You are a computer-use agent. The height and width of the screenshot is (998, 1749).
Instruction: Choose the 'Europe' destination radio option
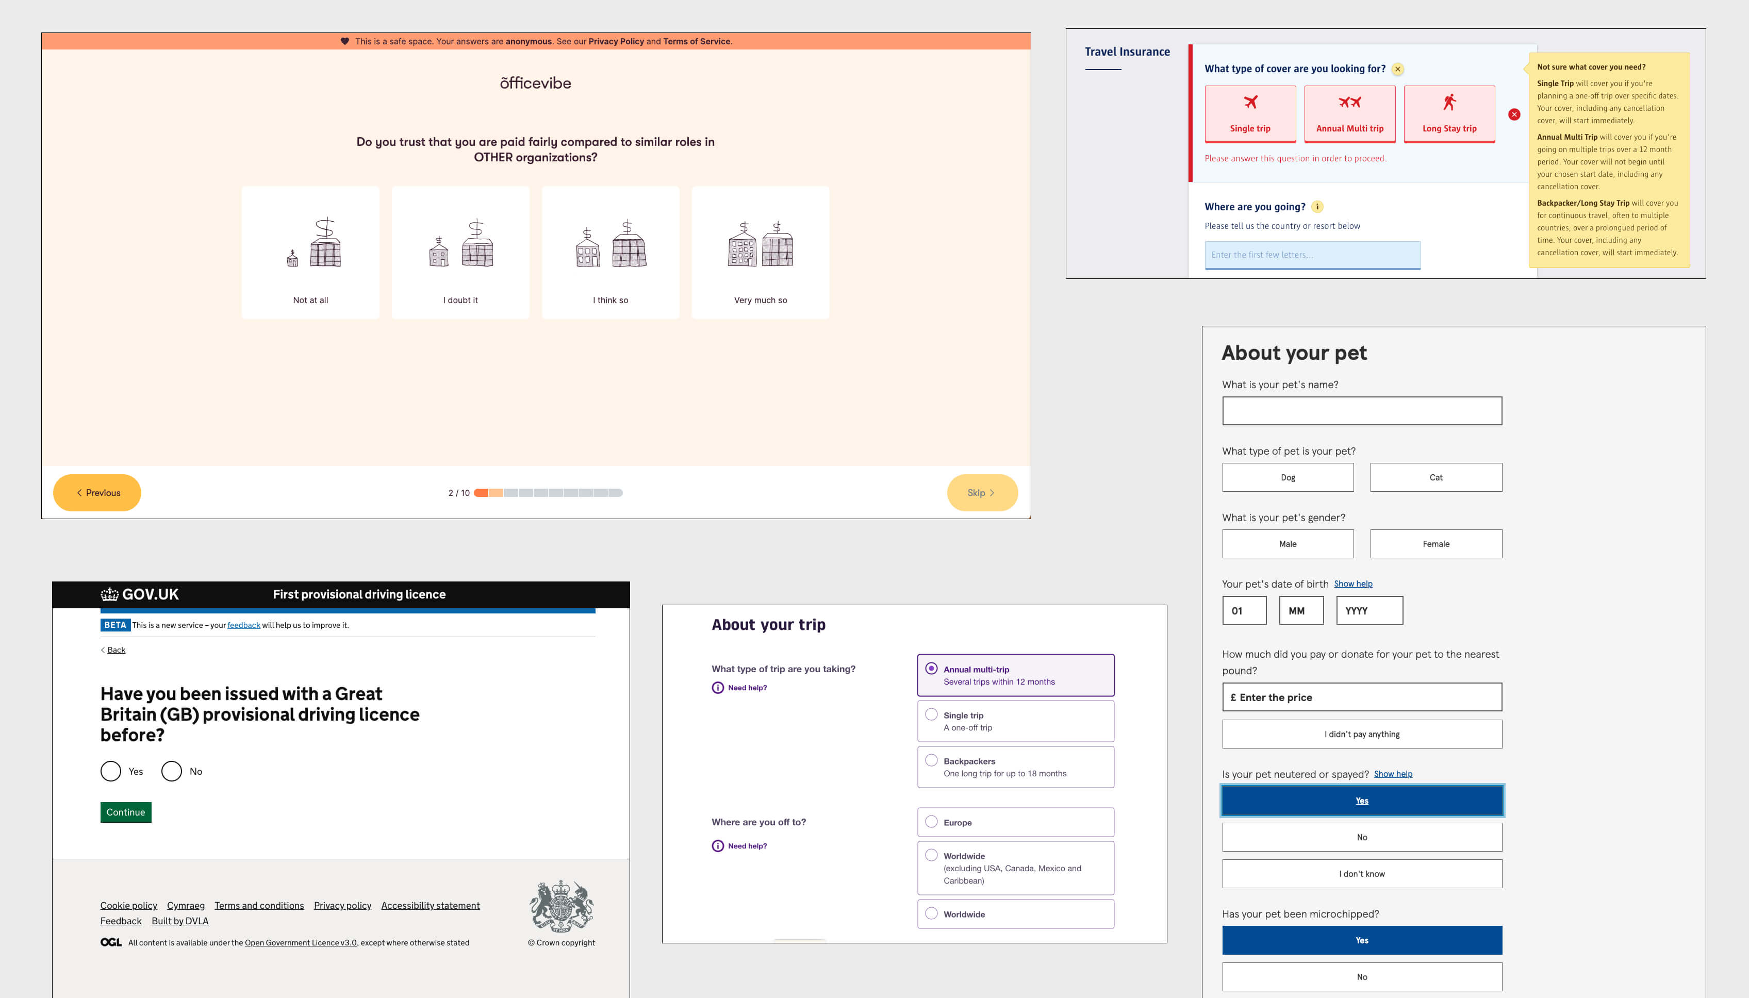(931, 821)
